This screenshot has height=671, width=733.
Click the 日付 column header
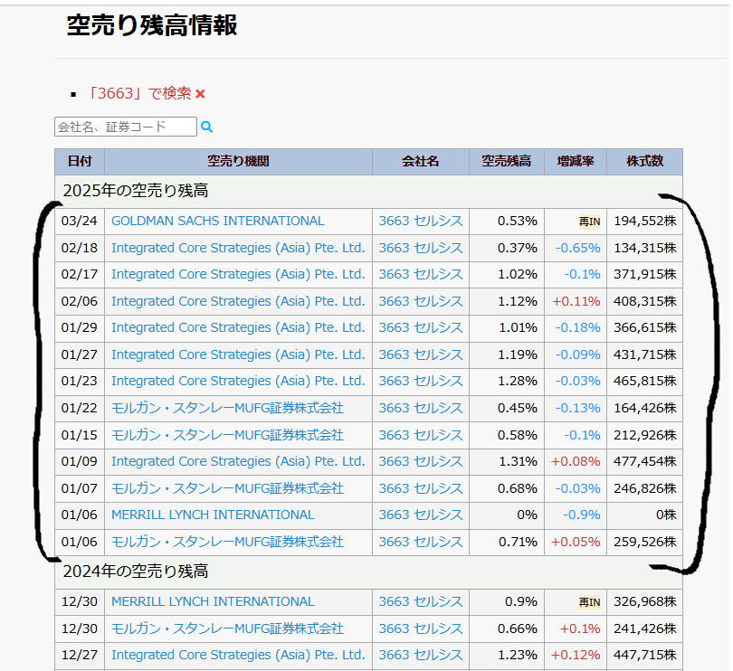[x=80, y=161]
